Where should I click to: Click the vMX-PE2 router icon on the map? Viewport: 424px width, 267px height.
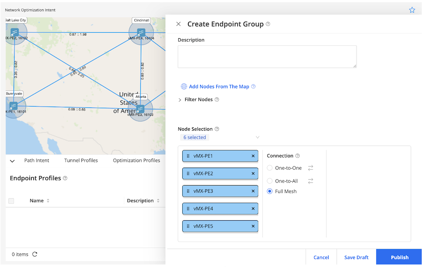16,32
